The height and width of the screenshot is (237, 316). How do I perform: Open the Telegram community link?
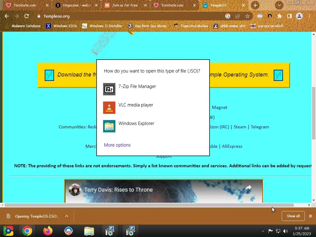pos(260,127)
